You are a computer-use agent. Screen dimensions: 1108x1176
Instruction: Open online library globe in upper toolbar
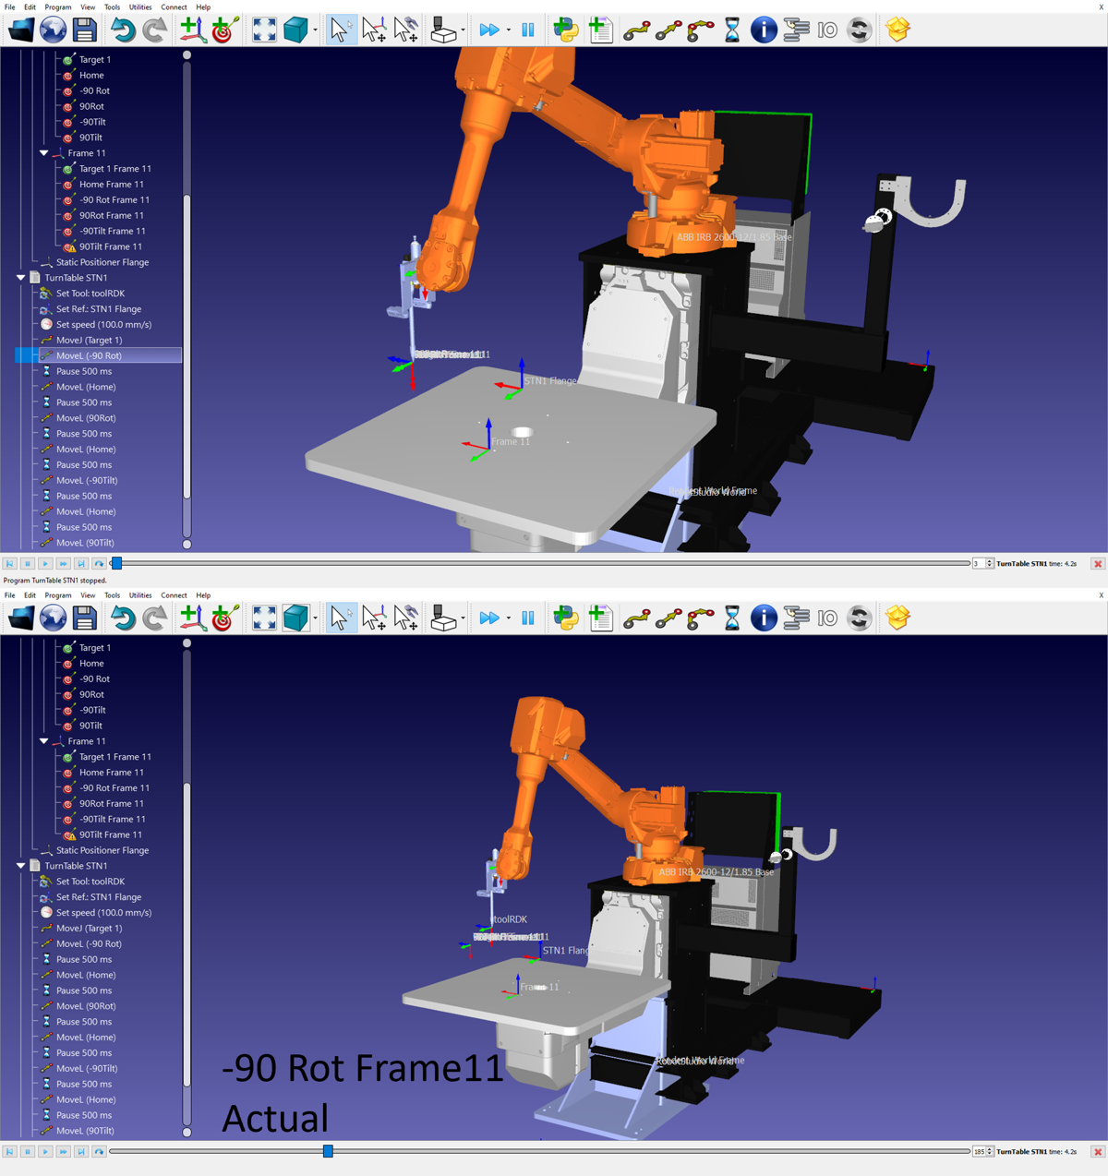pos(53,30)
